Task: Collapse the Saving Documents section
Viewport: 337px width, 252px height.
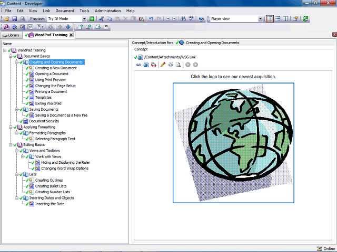Action: 16,109
